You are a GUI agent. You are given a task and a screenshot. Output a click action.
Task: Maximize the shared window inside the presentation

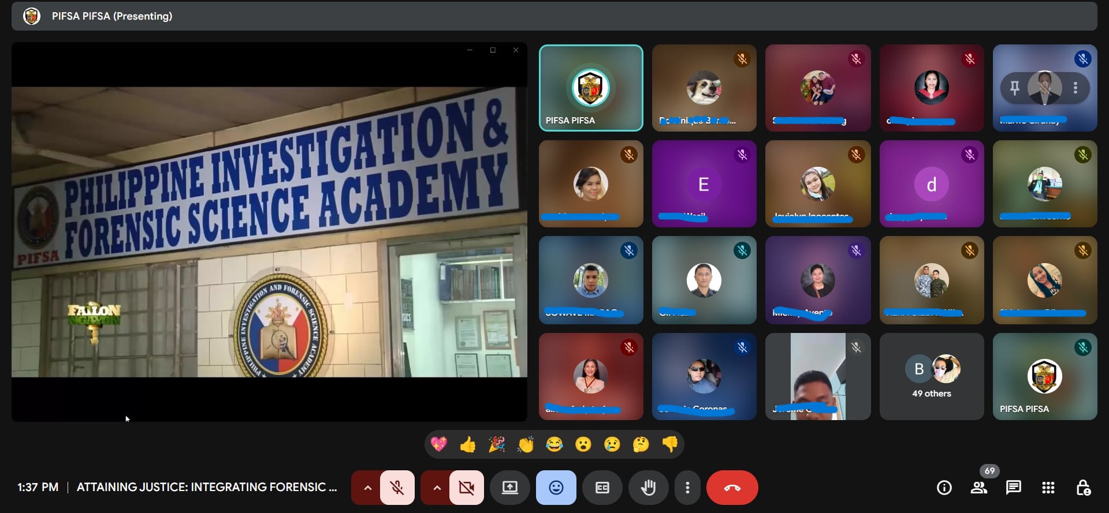(493, 50)
